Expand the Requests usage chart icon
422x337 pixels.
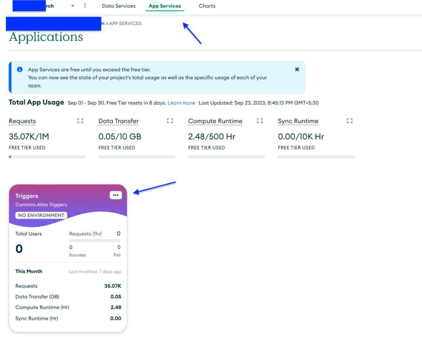coord(80,121)
